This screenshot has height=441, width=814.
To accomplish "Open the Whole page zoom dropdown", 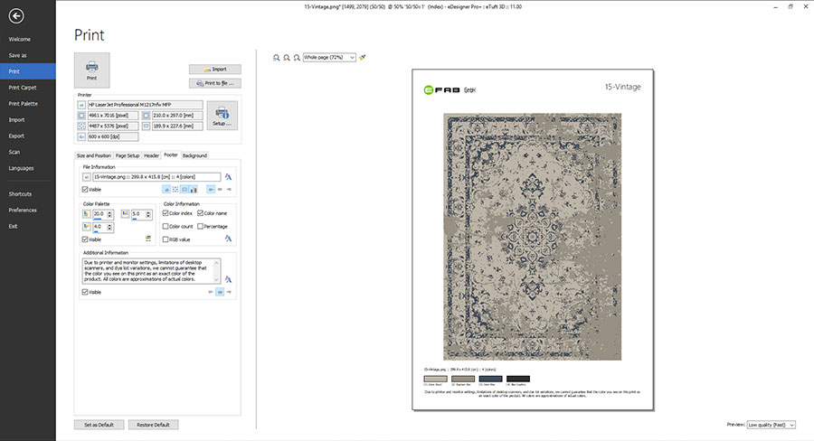I will pyautogui.click(x=329, y=57).
